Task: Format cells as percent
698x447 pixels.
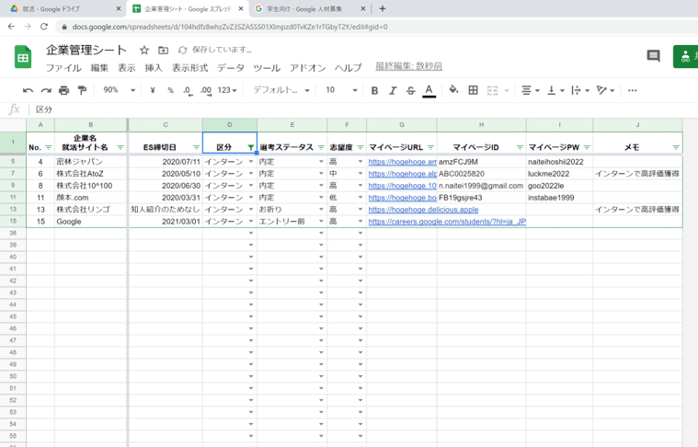Action: [x=170, y=90]
